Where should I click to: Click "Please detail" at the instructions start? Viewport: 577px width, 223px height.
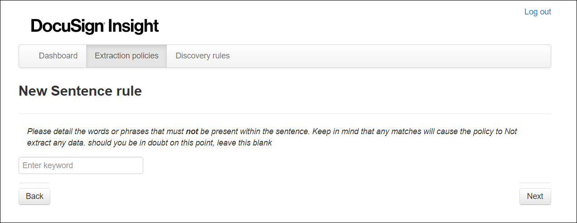(x=50, y=132)
